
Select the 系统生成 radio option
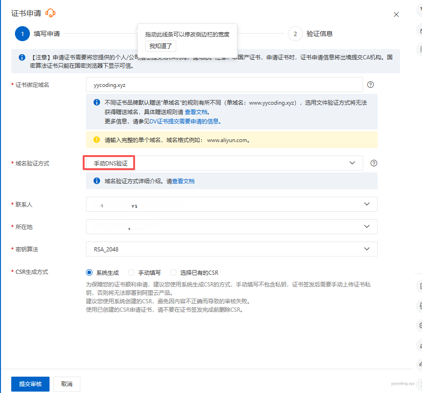point(90,272)
